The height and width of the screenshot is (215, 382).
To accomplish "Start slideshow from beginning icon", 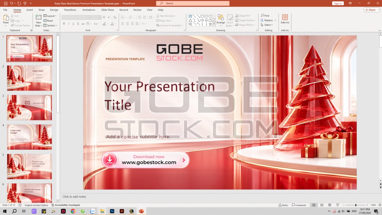I will [x=25, y=3].
